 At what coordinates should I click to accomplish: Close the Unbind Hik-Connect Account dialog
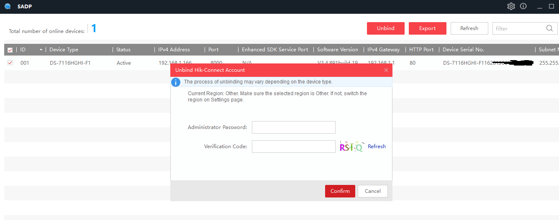(386, 70)
